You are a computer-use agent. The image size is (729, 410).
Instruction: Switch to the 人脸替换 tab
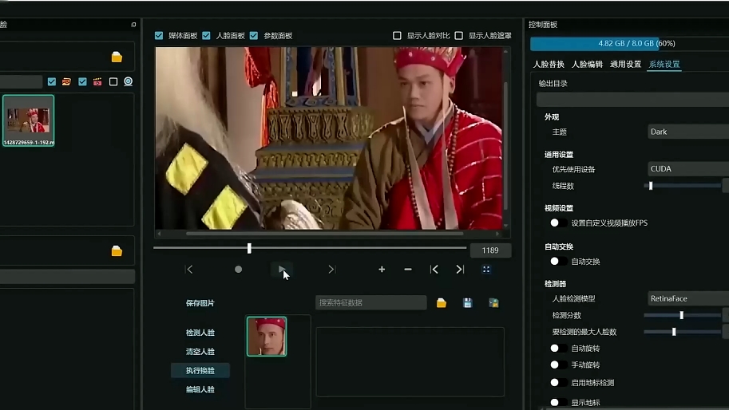549,65
